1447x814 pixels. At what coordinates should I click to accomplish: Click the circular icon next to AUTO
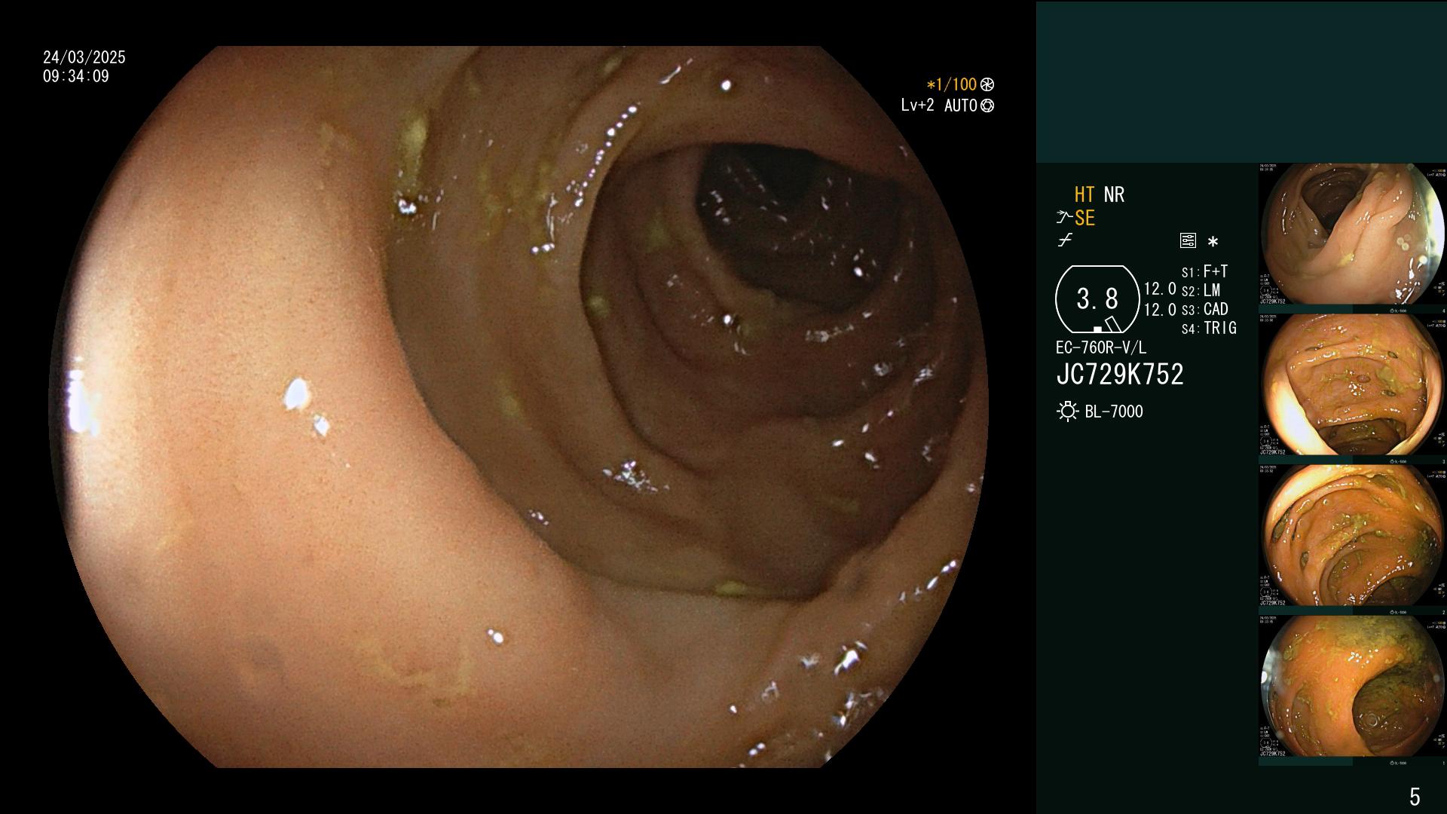[x=987, y=106]
